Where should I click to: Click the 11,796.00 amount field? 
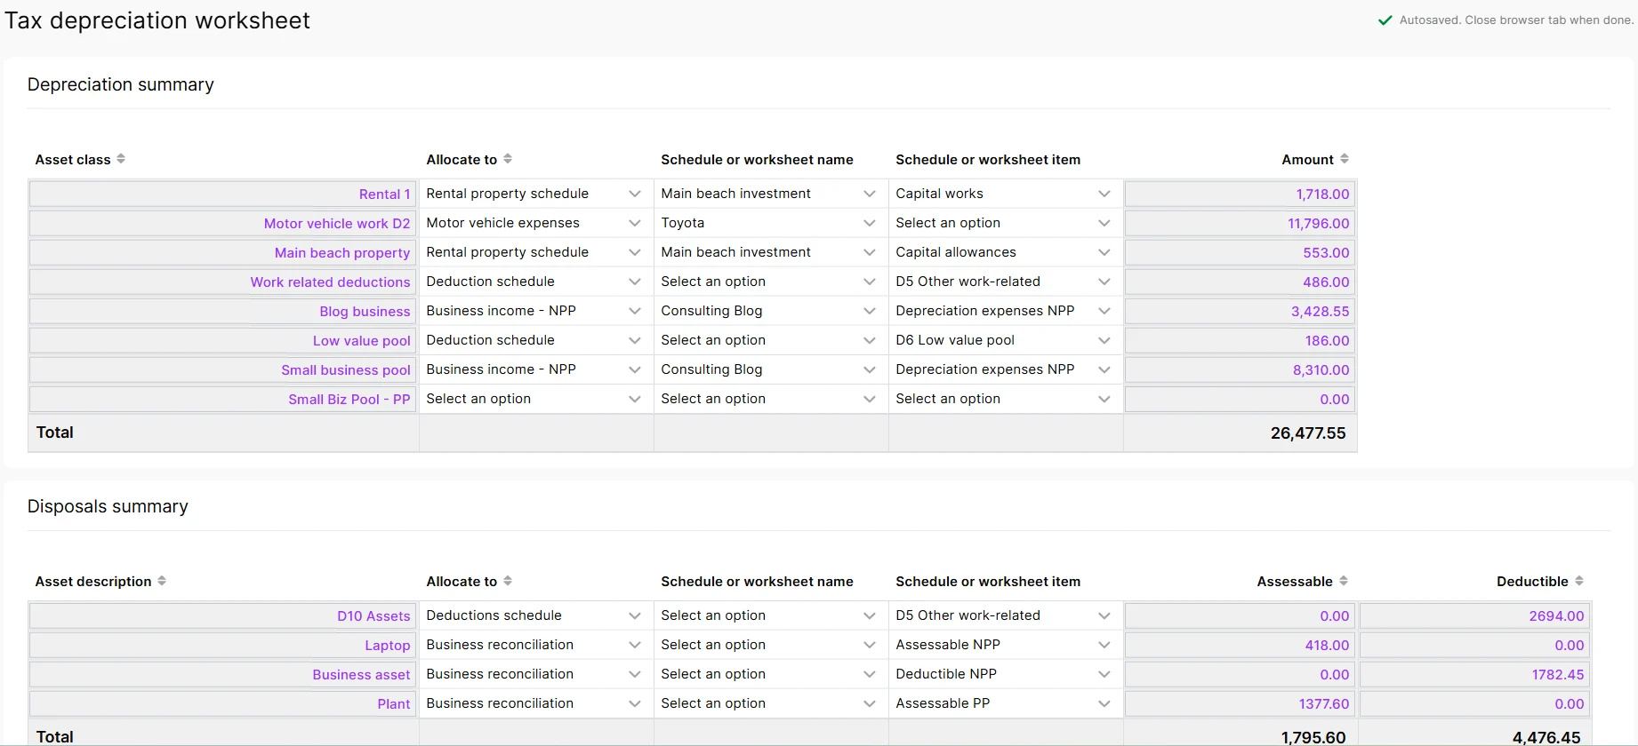tap(1240, 224)
